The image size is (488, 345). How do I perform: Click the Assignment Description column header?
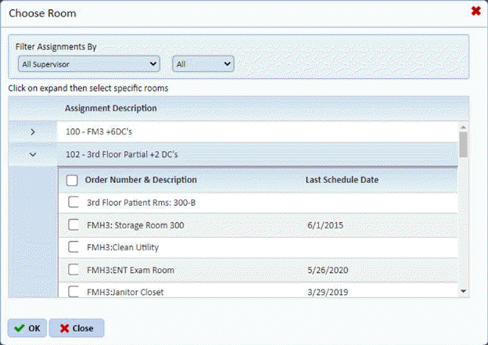click(110, 108)
